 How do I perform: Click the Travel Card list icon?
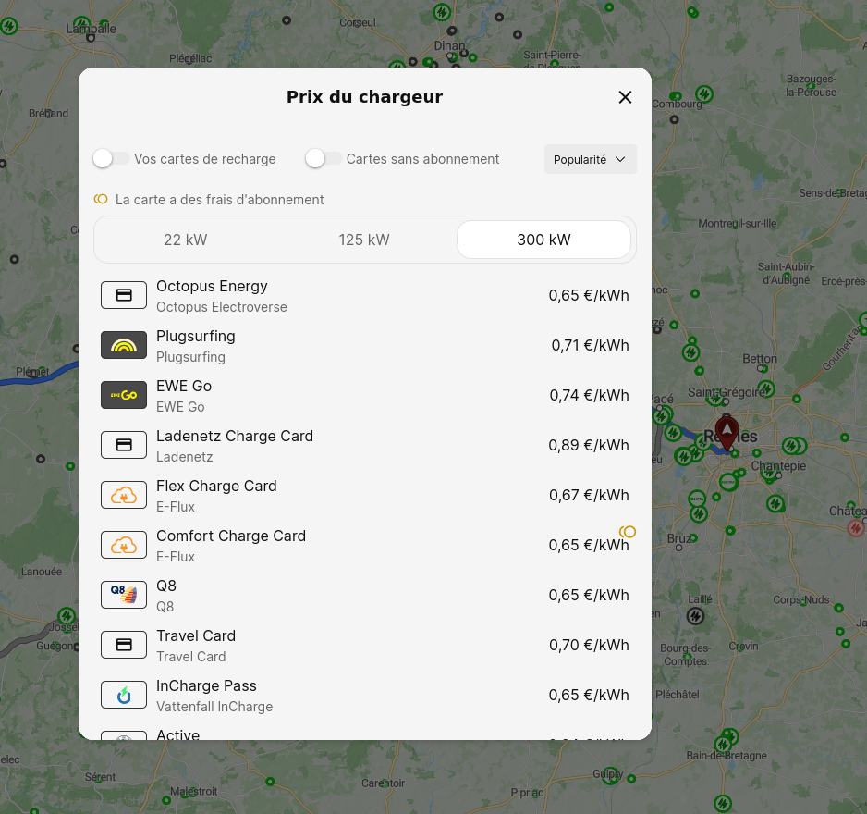tap(124, 644)
